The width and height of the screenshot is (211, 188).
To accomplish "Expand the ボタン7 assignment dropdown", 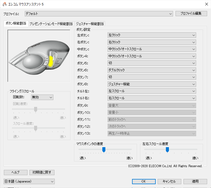I will (152, 77).
